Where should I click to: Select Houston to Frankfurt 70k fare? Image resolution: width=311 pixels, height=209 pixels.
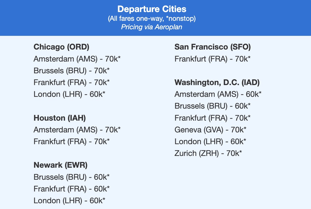[x=71, y=141]
